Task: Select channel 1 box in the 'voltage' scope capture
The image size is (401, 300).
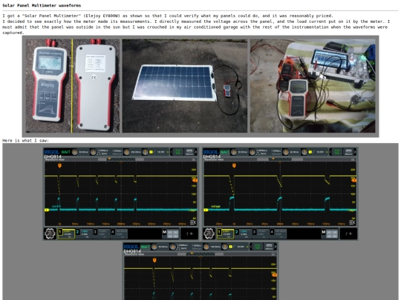Action: point(225,233)
